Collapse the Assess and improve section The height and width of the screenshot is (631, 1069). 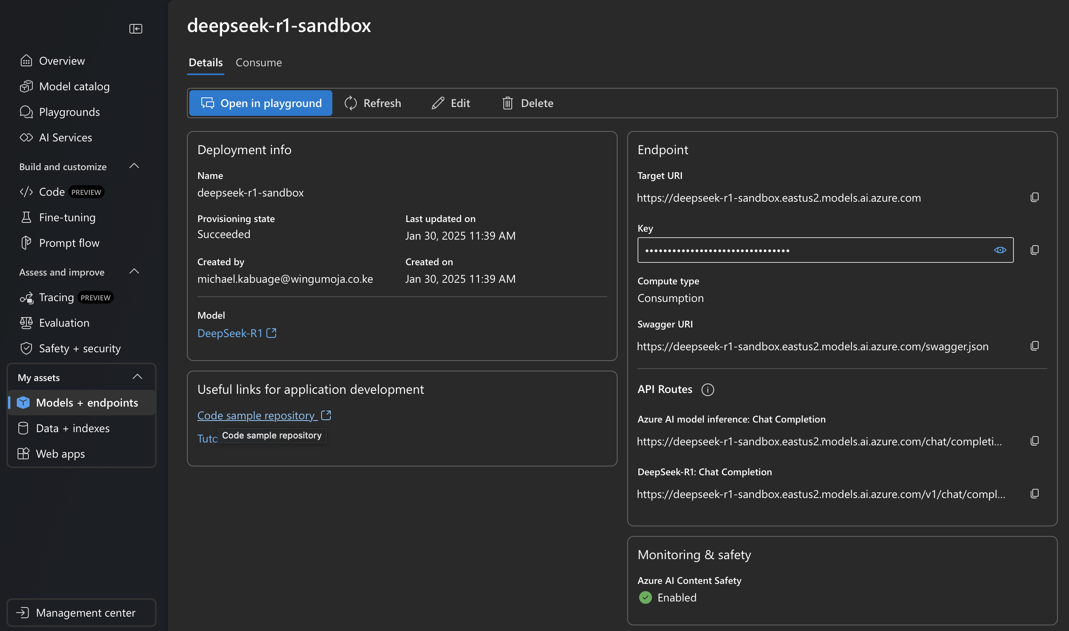tap(134, 272)
